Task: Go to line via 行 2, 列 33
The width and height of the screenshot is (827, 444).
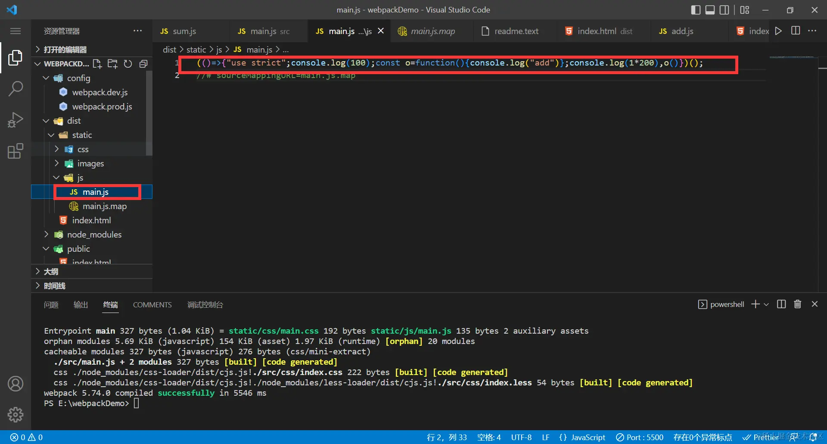Action: pyautogui.click(x=447, y=437)
